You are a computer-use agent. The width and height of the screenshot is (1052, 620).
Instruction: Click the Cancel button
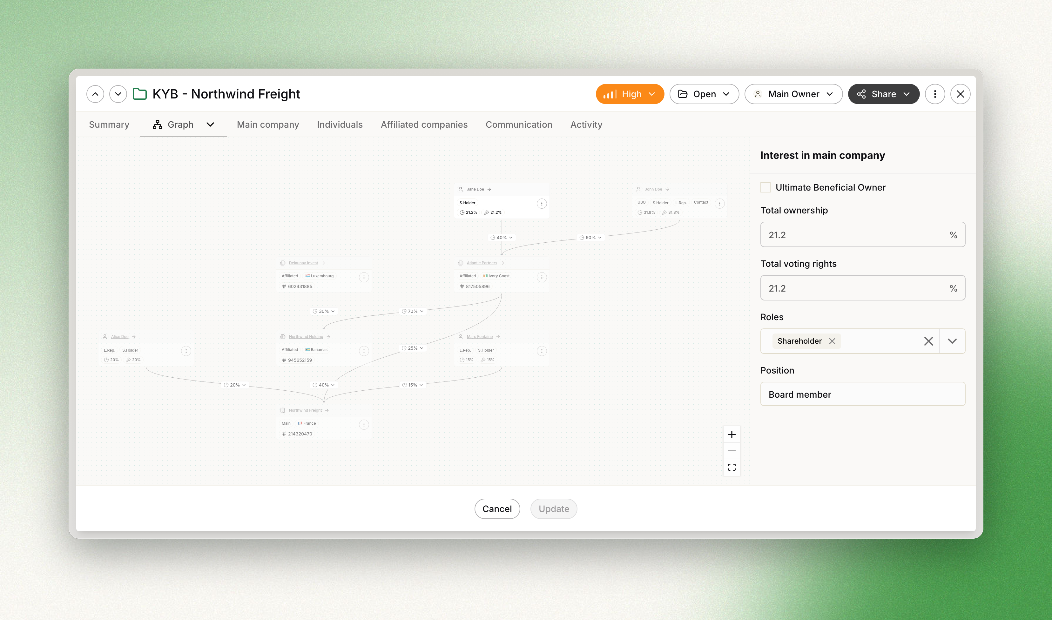pos(497,509)
